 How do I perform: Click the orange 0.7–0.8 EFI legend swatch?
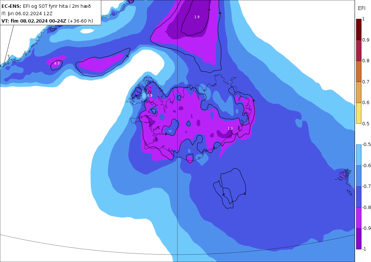(x=359, y=72)
